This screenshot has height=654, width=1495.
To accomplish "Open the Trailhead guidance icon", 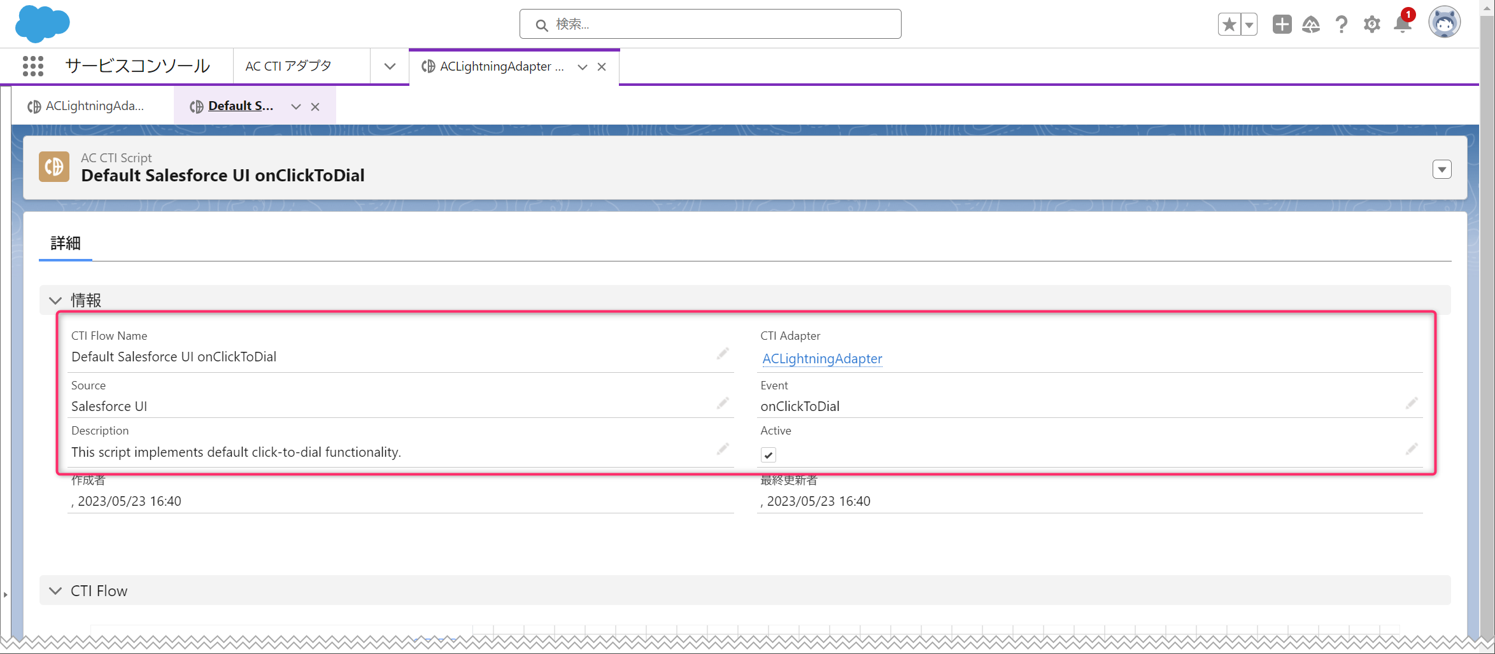I will (1311, 24).
